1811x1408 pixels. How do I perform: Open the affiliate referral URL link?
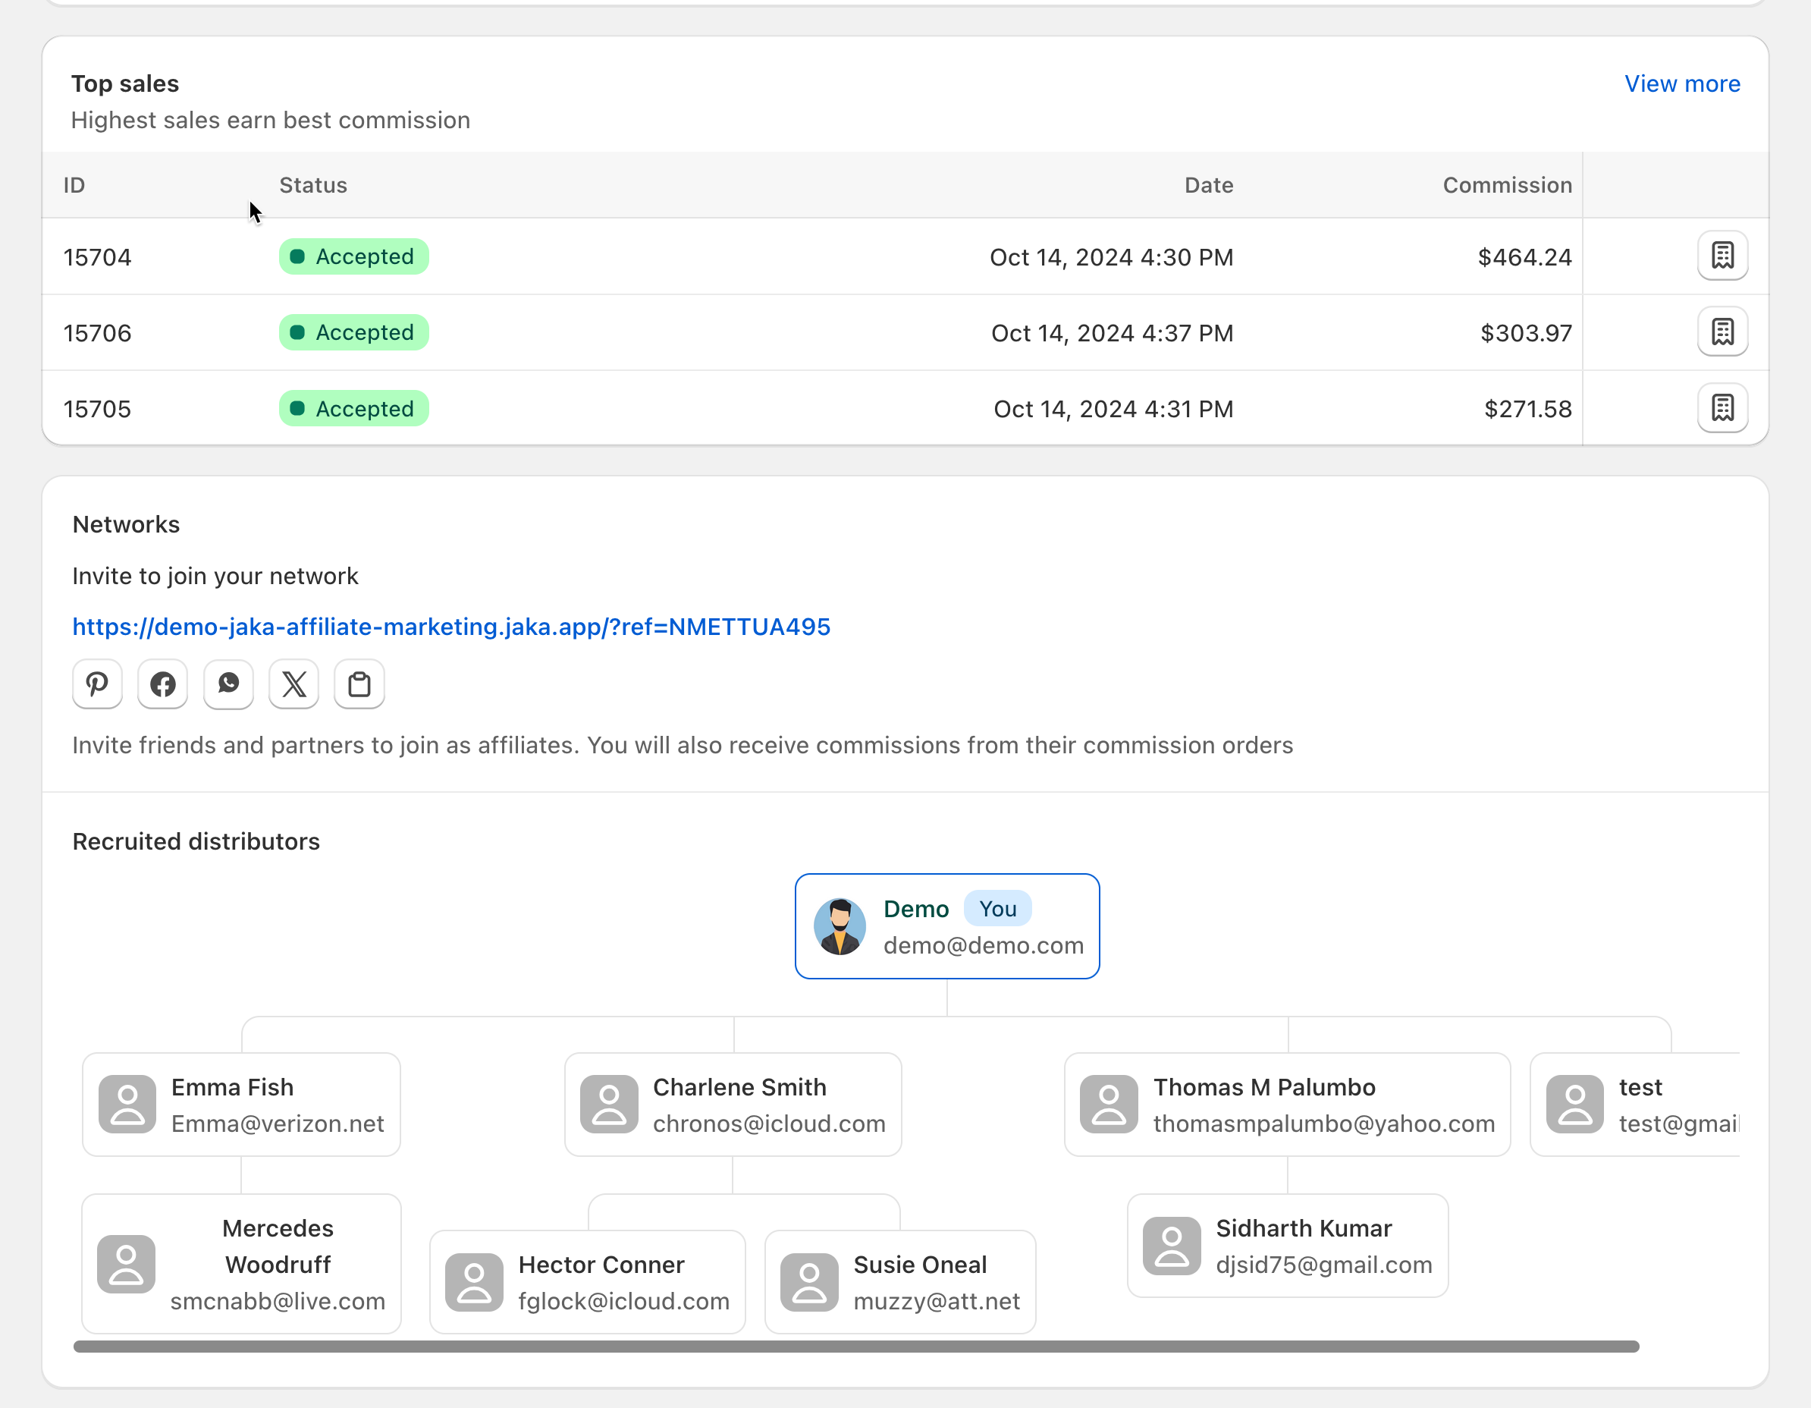[451, 627]
